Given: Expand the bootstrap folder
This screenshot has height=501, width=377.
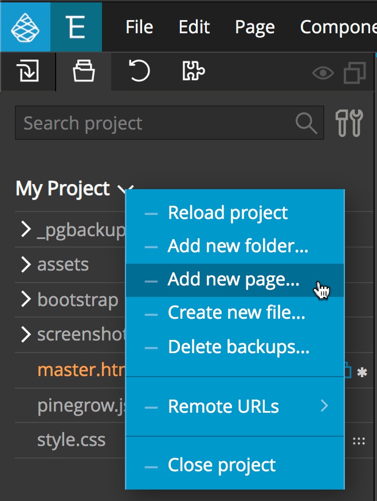Looking at the screenshot, I should pyautogui.click(x=26, y=300).
